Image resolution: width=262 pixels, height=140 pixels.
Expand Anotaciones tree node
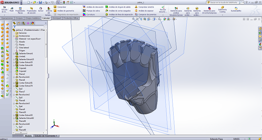coord(14,36)
